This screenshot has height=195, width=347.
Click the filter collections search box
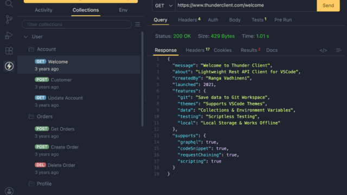click(76, 24)
